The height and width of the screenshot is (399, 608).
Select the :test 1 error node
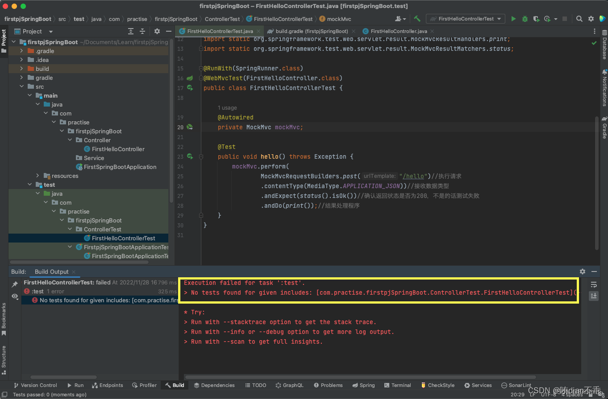point(44,291)
